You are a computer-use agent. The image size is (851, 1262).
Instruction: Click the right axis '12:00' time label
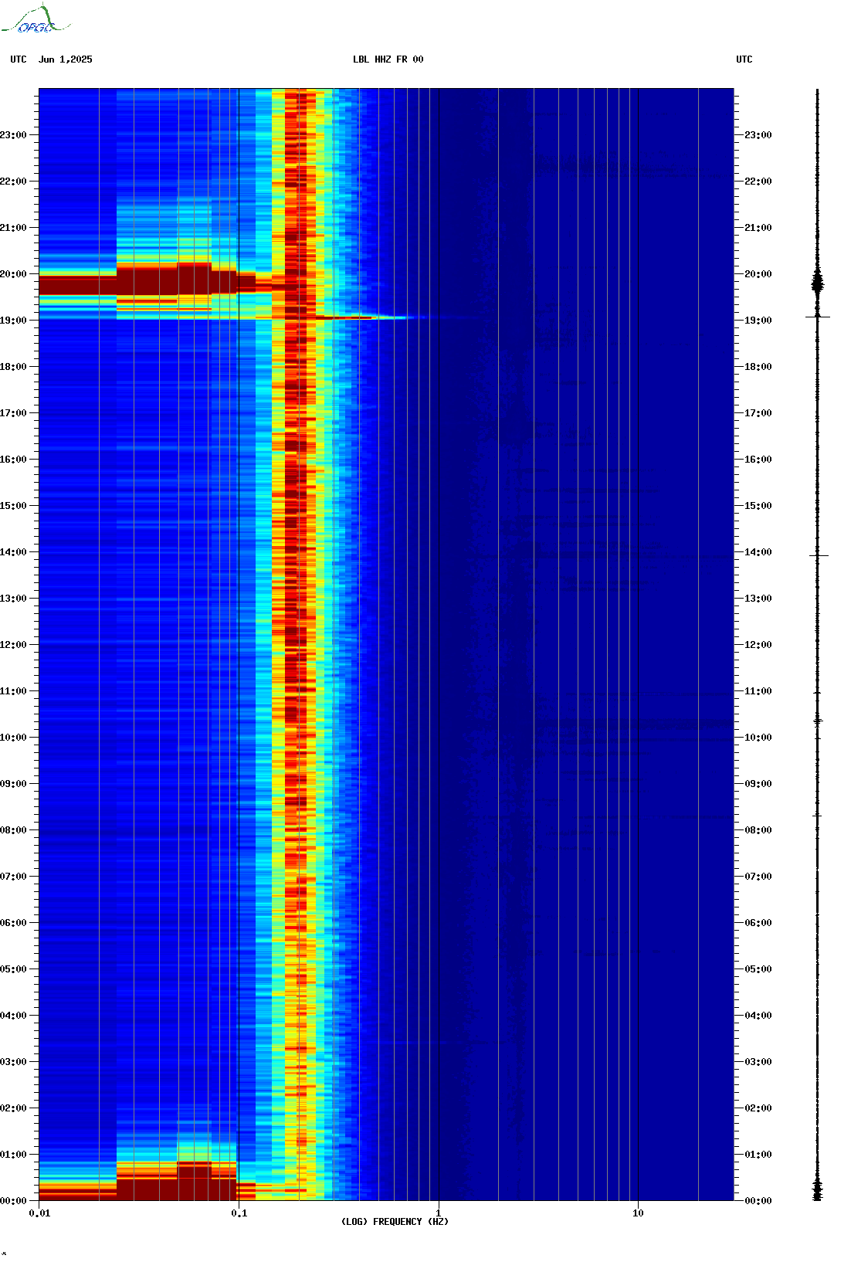758,645
